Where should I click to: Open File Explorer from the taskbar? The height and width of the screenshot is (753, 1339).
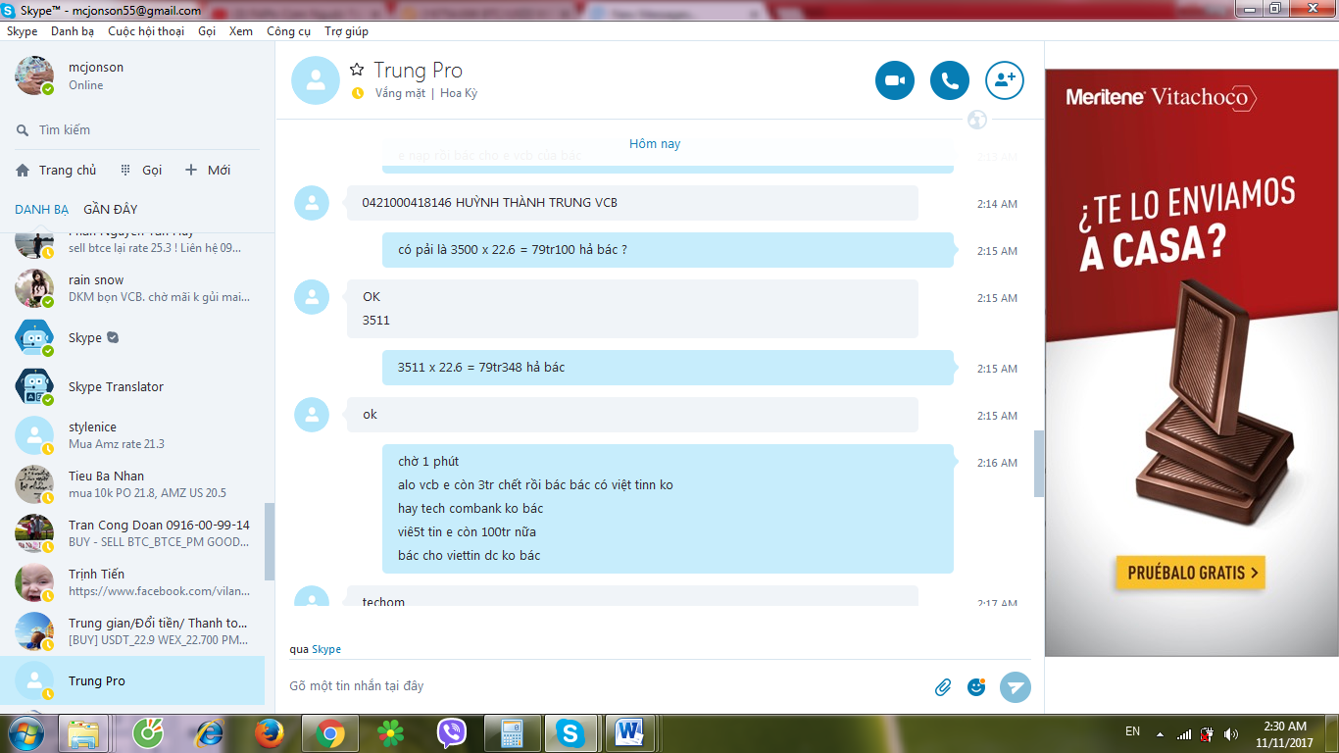coord(83,732)
